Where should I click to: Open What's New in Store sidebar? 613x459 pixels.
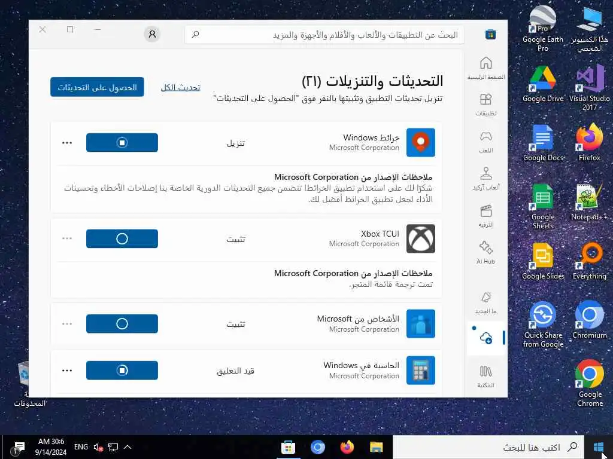coord(486,302)
